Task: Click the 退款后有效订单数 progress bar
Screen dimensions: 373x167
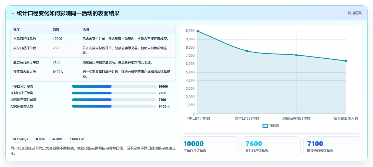Action: [x=114, y=100]
